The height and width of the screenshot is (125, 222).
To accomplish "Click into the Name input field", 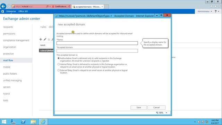I will (x=97, y=43).
